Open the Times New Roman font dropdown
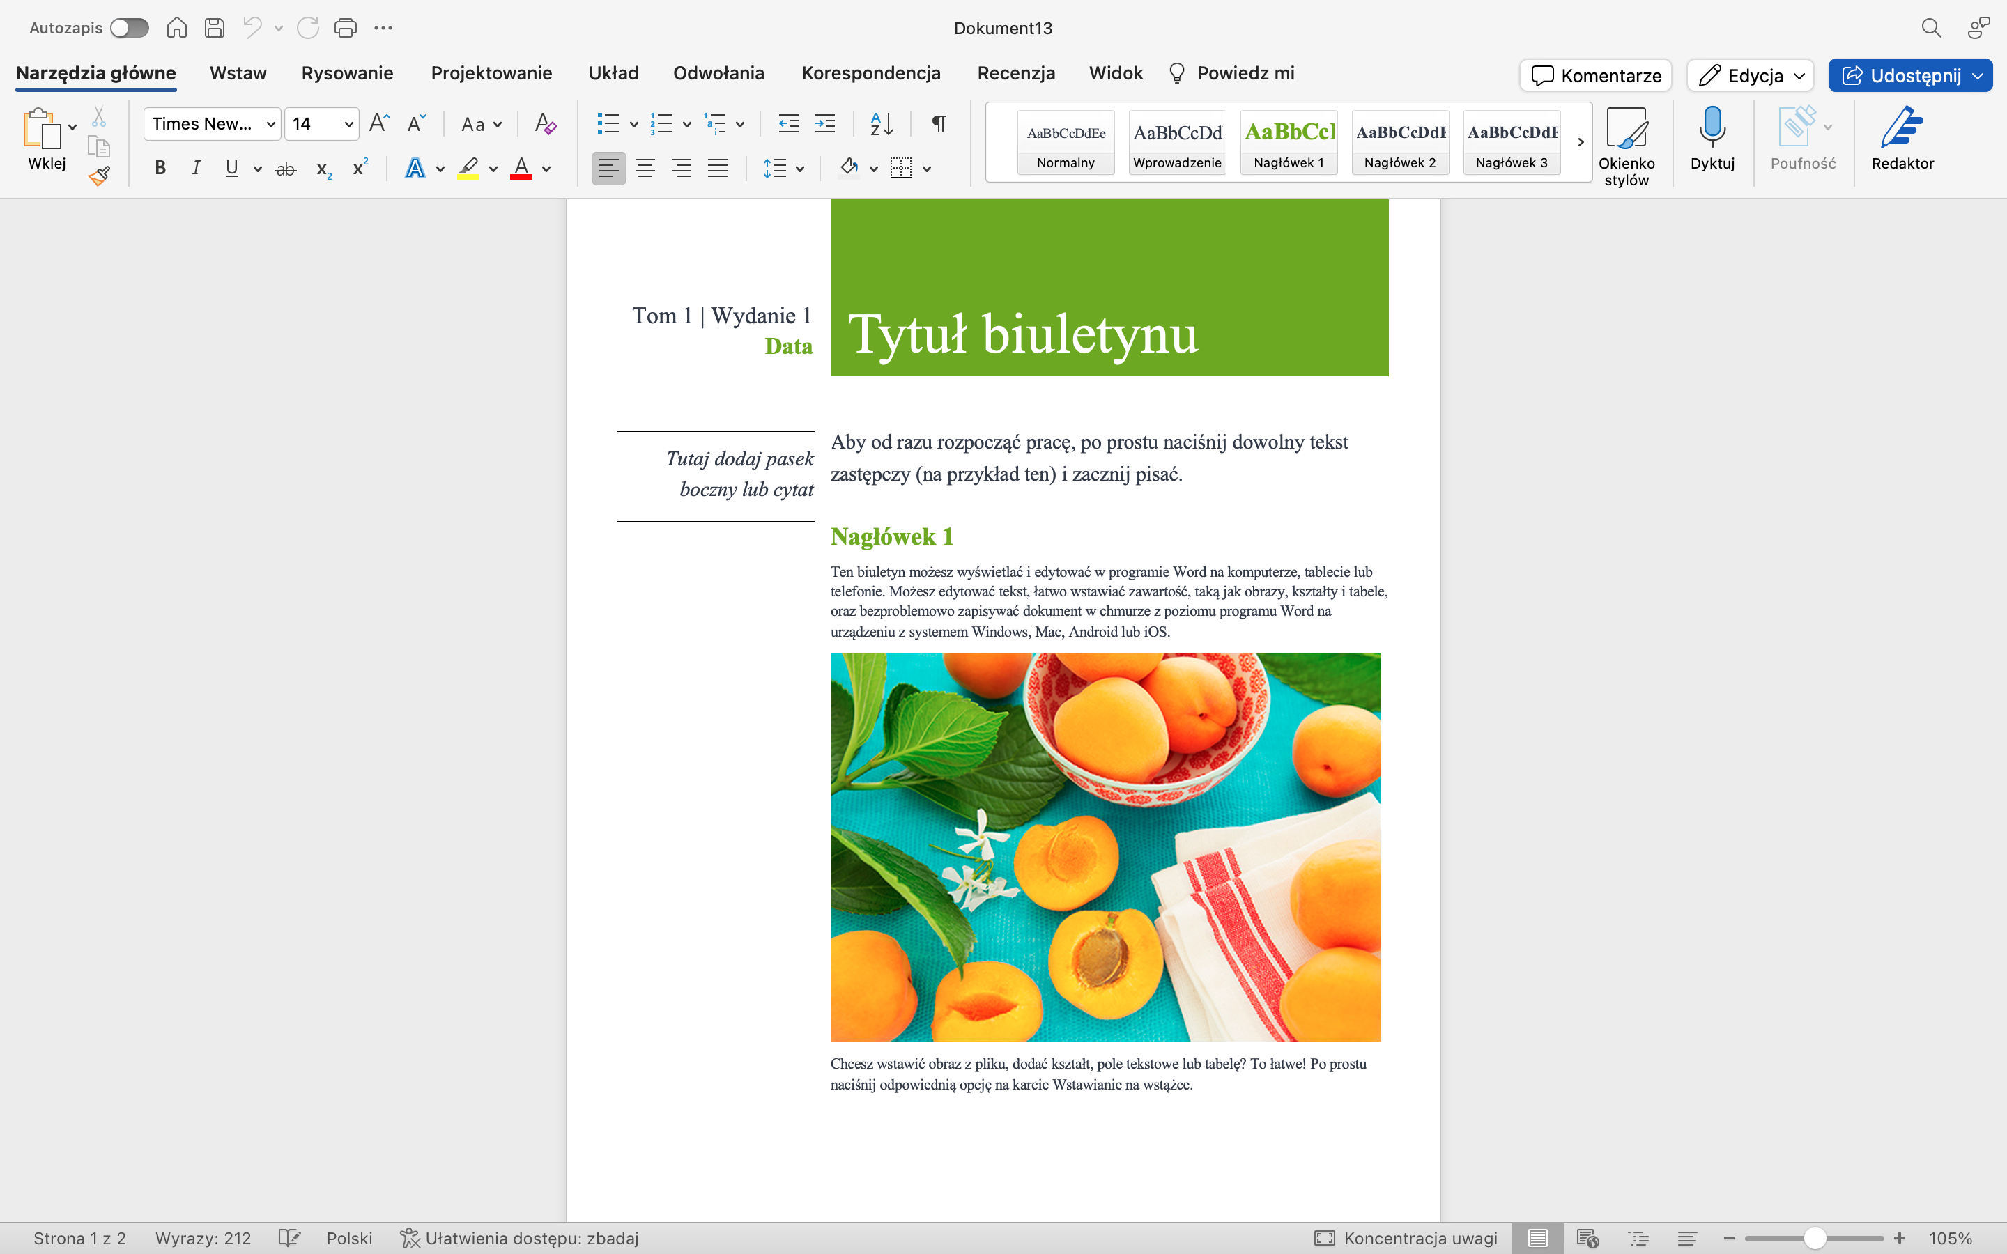This screenshot has height=1254, width=2007. [x=270, y=125]
